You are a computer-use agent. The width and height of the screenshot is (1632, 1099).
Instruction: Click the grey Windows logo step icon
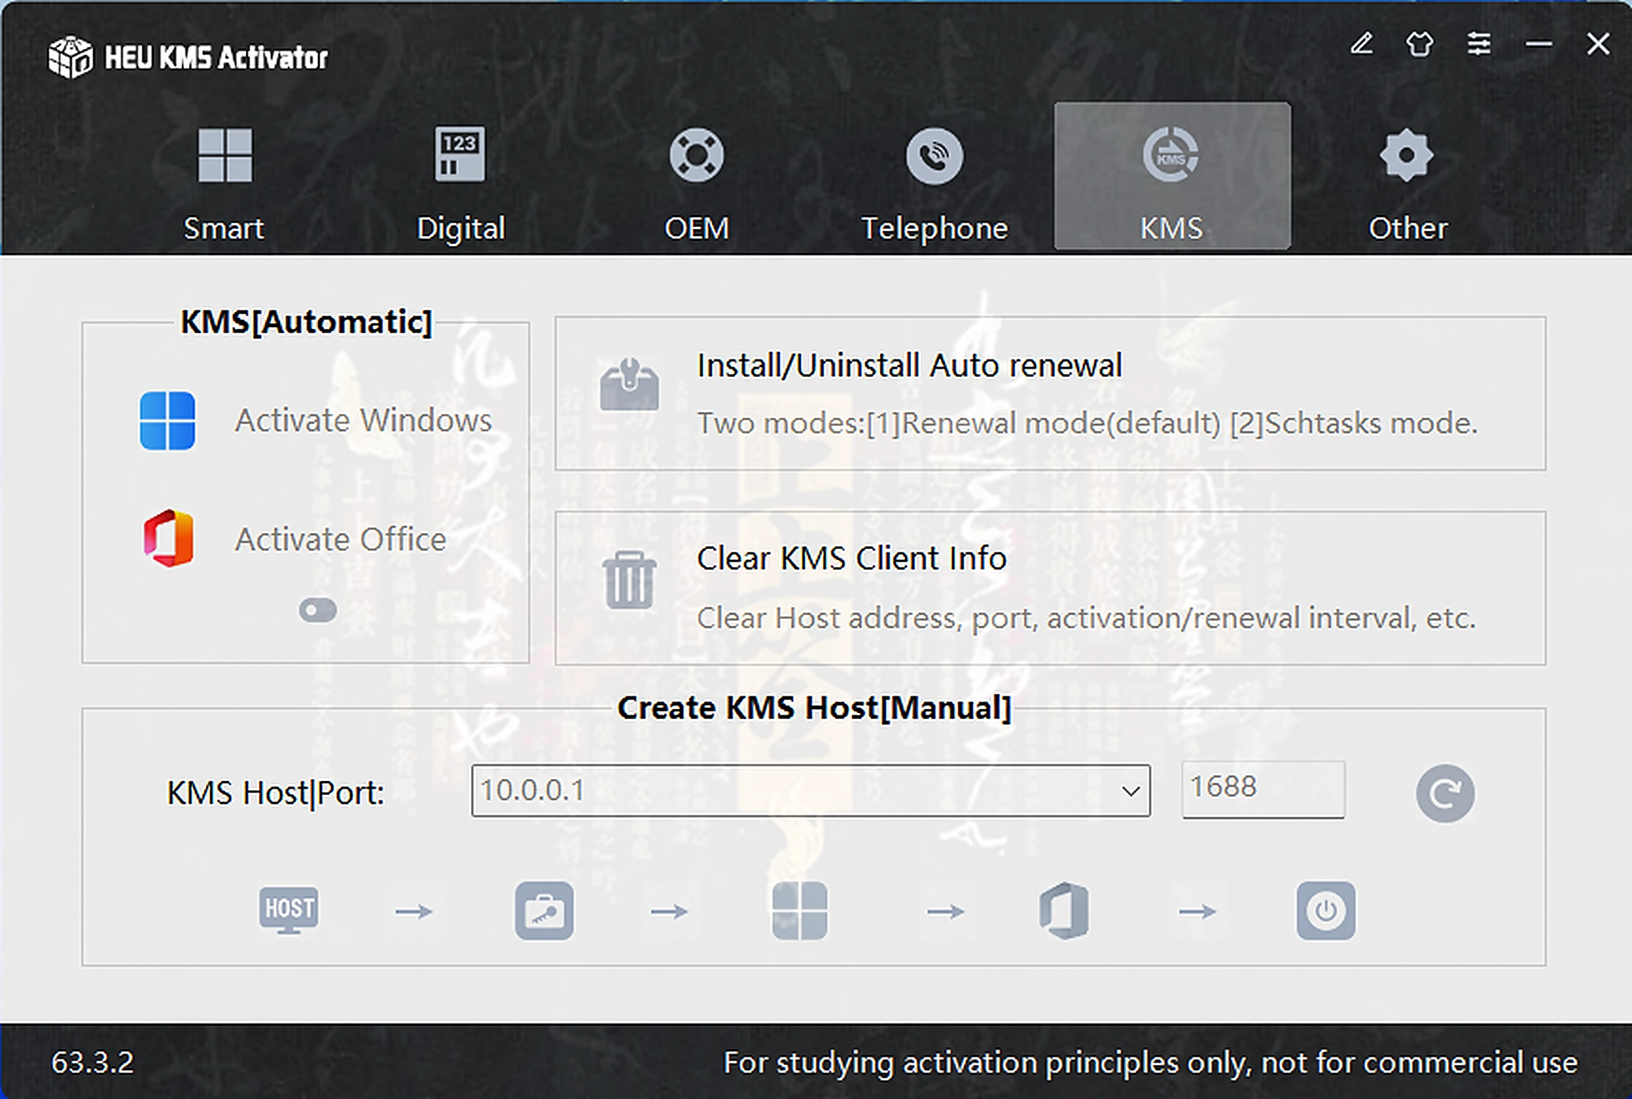[x=800, y=911]
